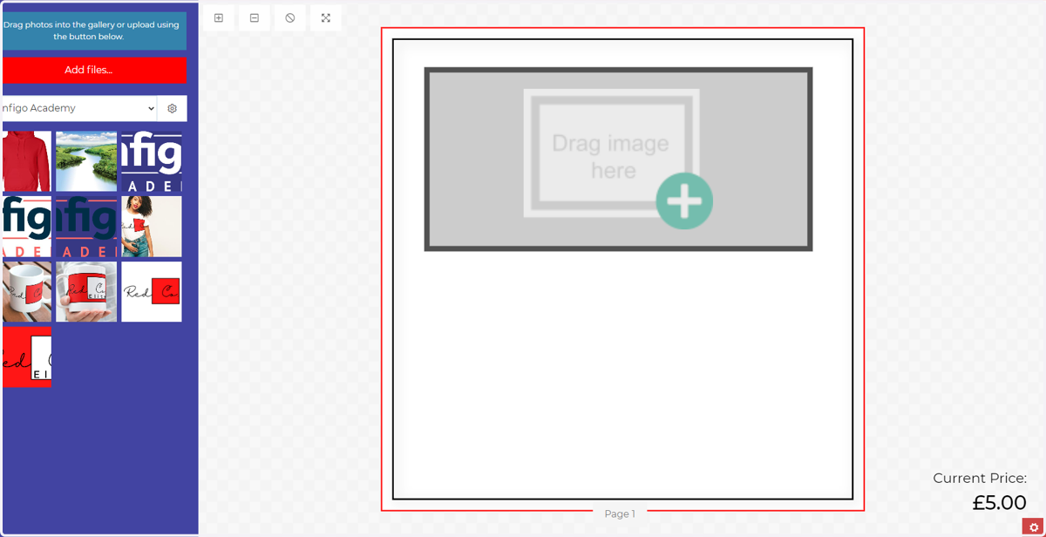The width and height of the screenshot is (1046, 537).
Task: Click the zoom out minus toolbar icon
Action: pyautogui.click(x=255, y=18)
